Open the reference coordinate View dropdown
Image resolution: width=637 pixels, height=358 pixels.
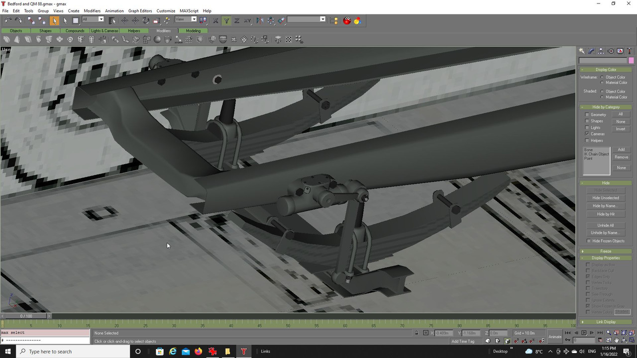[186, 19]
